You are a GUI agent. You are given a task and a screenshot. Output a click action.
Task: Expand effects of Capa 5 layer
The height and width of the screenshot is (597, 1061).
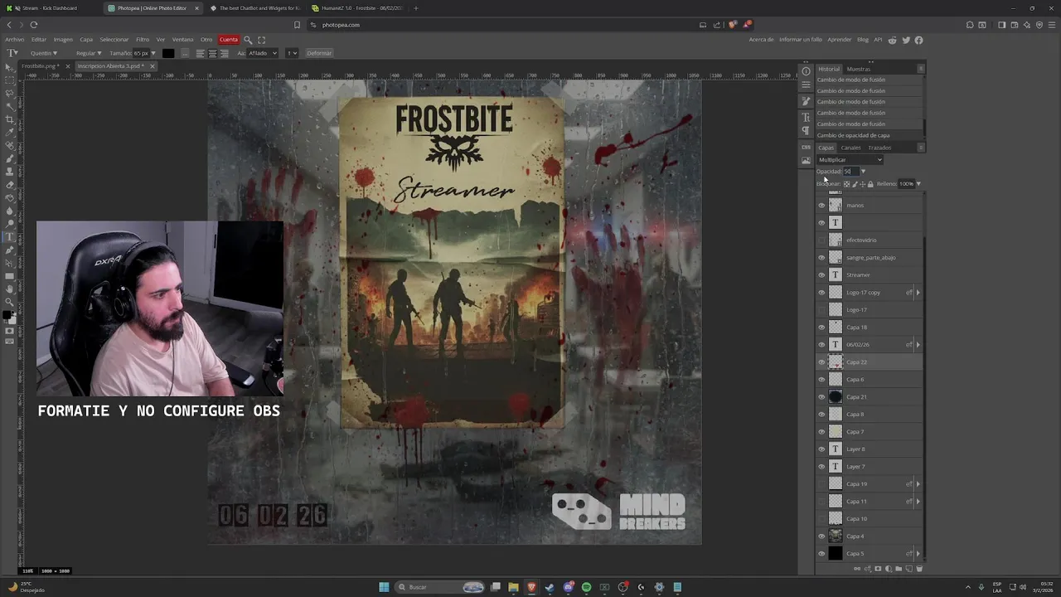918,553
